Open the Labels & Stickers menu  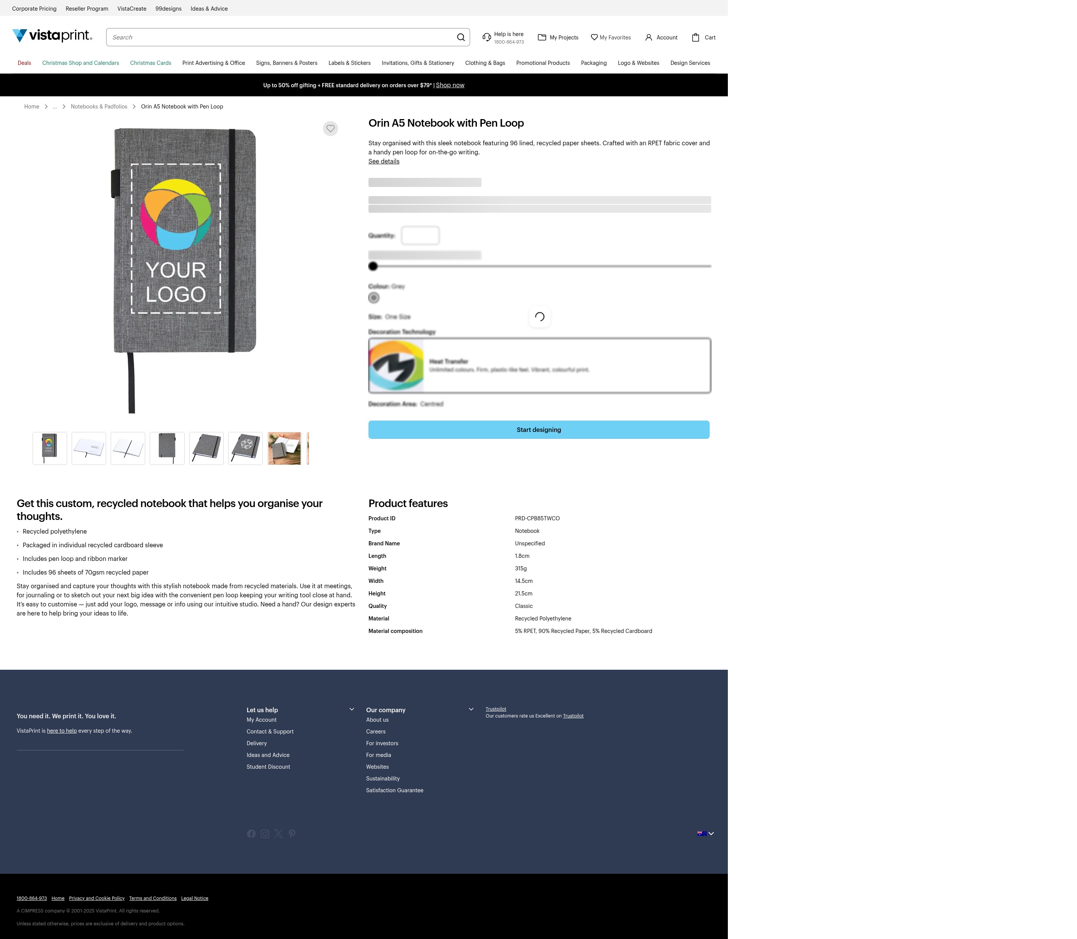coord(350,63)
